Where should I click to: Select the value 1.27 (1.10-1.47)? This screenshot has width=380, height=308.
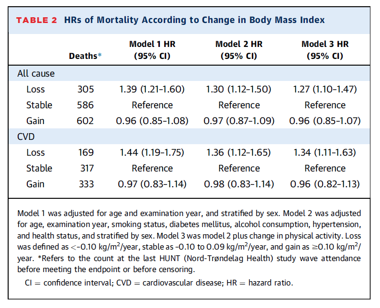tap(324, 90)
